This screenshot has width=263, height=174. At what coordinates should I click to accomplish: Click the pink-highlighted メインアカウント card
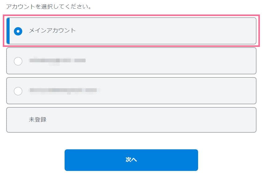click(155, 31)
